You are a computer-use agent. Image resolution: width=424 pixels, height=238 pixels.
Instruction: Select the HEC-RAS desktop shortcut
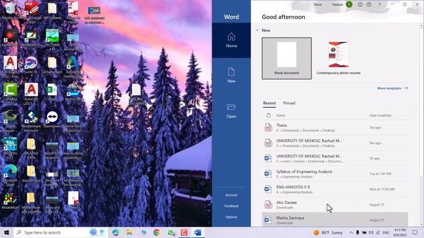(10, 148)
